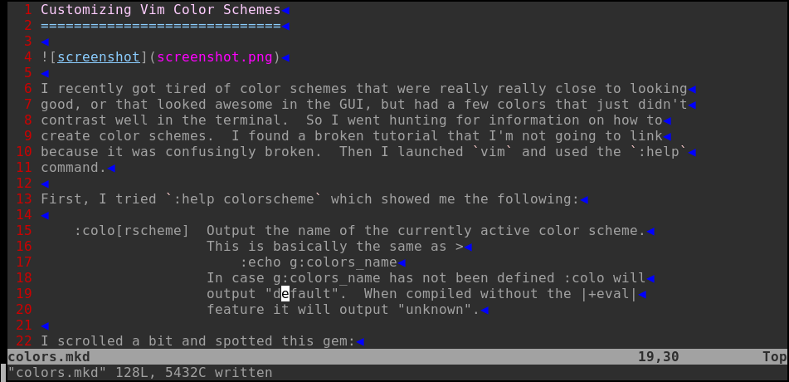Click the end-of-line marker on empty line 21
Image resolution: width=789 pixels, height=382 pixels.
point(45,325)
